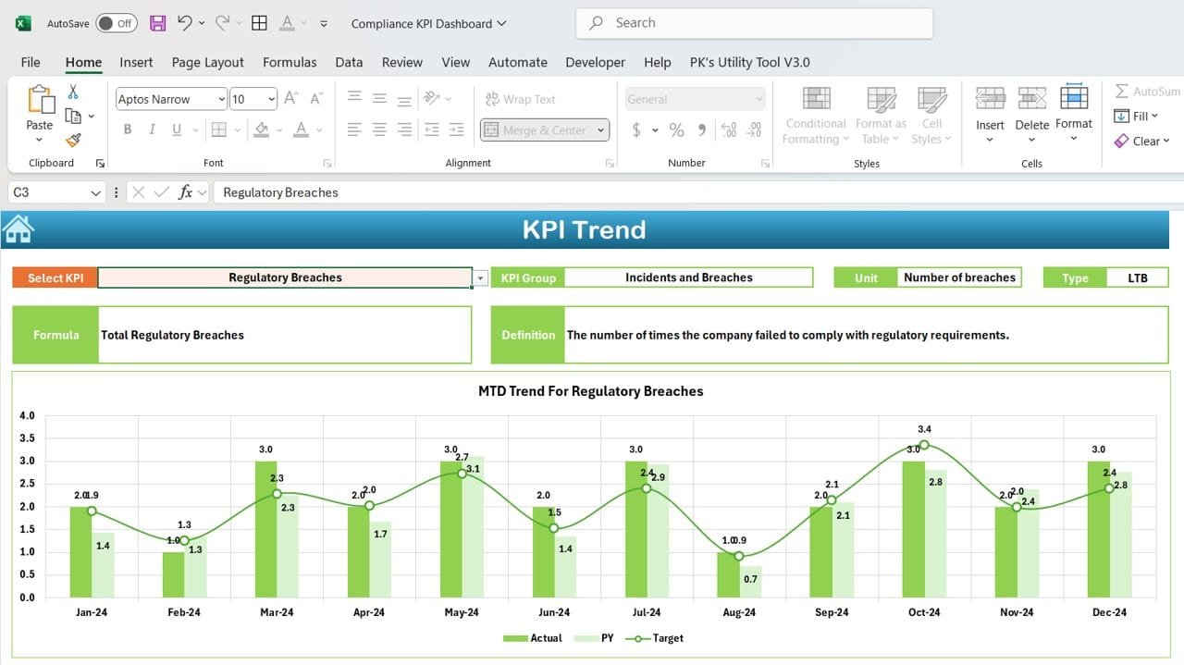Open the Paste options arrow
Image resolution: width=1184 pixels, height=665 pixels.
[x=39, y=140]
